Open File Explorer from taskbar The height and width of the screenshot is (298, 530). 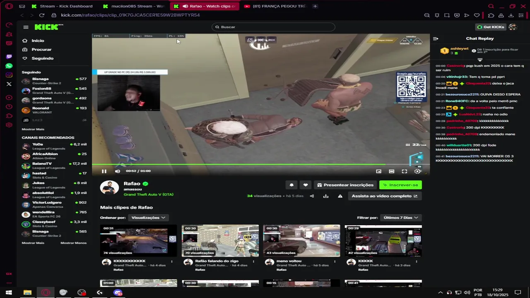tap(27, 293)
